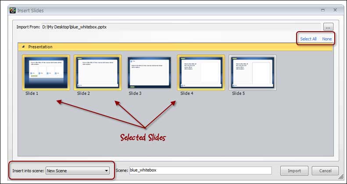Click the Select All link
Viewport: 347px width, 184px height.
coord(308,39)
